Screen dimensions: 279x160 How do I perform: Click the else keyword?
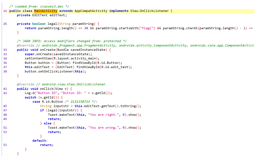(48, 124)
